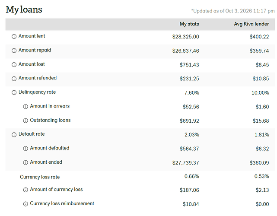The image size is (277, 216).
Task: Click the $10.84 reimbursement value
Action: click(191, 204)
